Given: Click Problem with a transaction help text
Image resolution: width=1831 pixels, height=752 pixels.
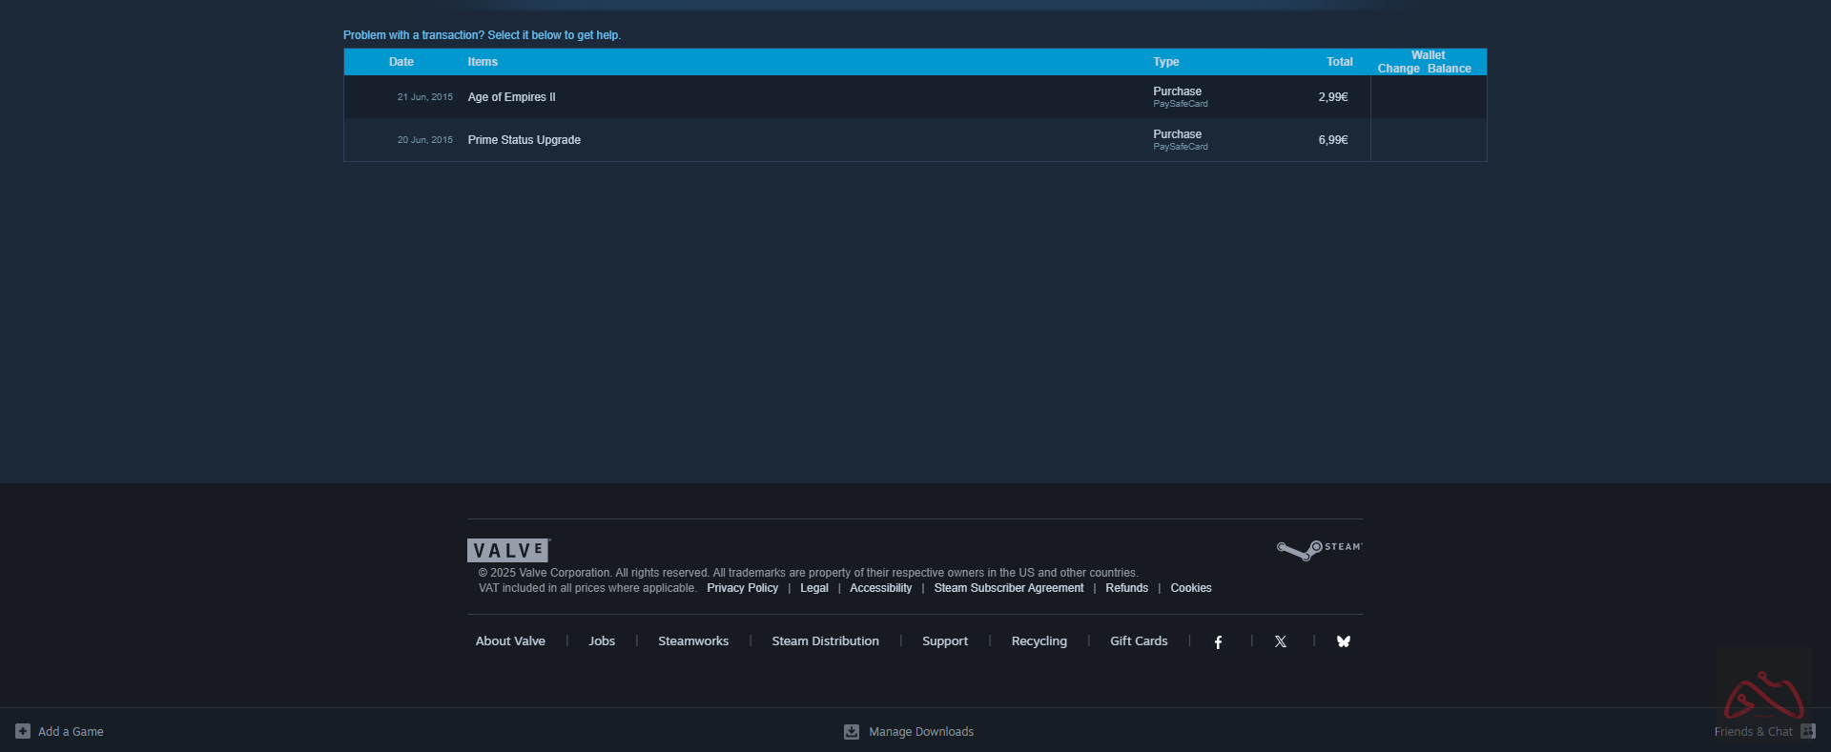Looking at the screenshot, I should tap(482, 35).
